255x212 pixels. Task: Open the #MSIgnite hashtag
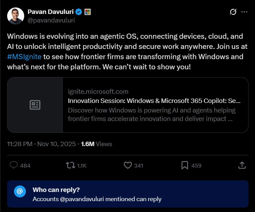24,56
